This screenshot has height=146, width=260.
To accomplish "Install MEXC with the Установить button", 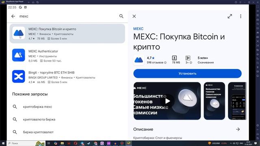I will click(x=187, y=73).
